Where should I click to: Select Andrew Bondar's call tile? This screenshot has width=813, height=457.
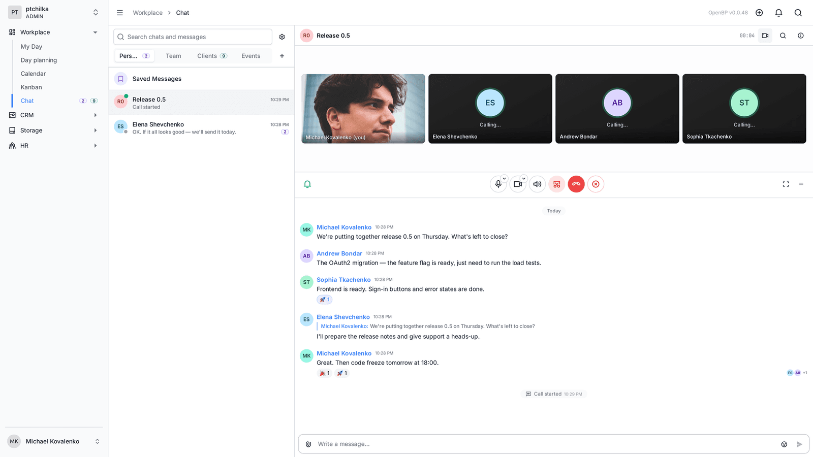(617, 109)
